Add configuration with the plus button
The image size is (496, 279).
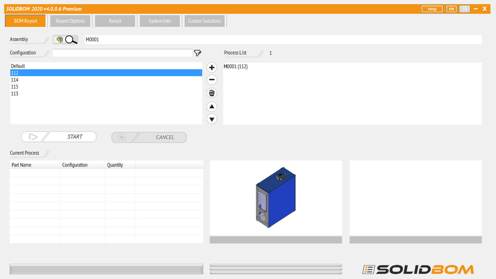pyautogui.click(x=212, y=68)
